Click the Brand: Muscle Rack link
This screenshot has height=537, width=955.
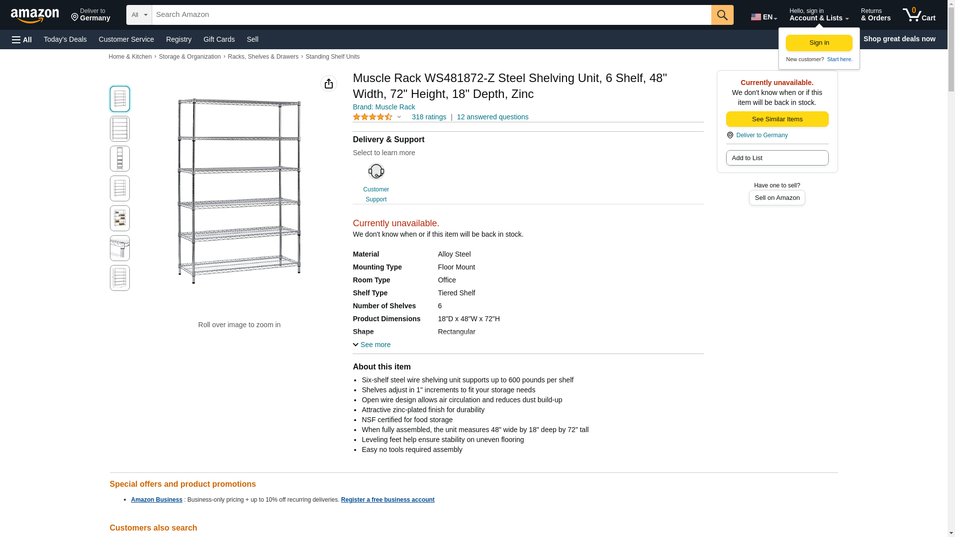point(383,107)
